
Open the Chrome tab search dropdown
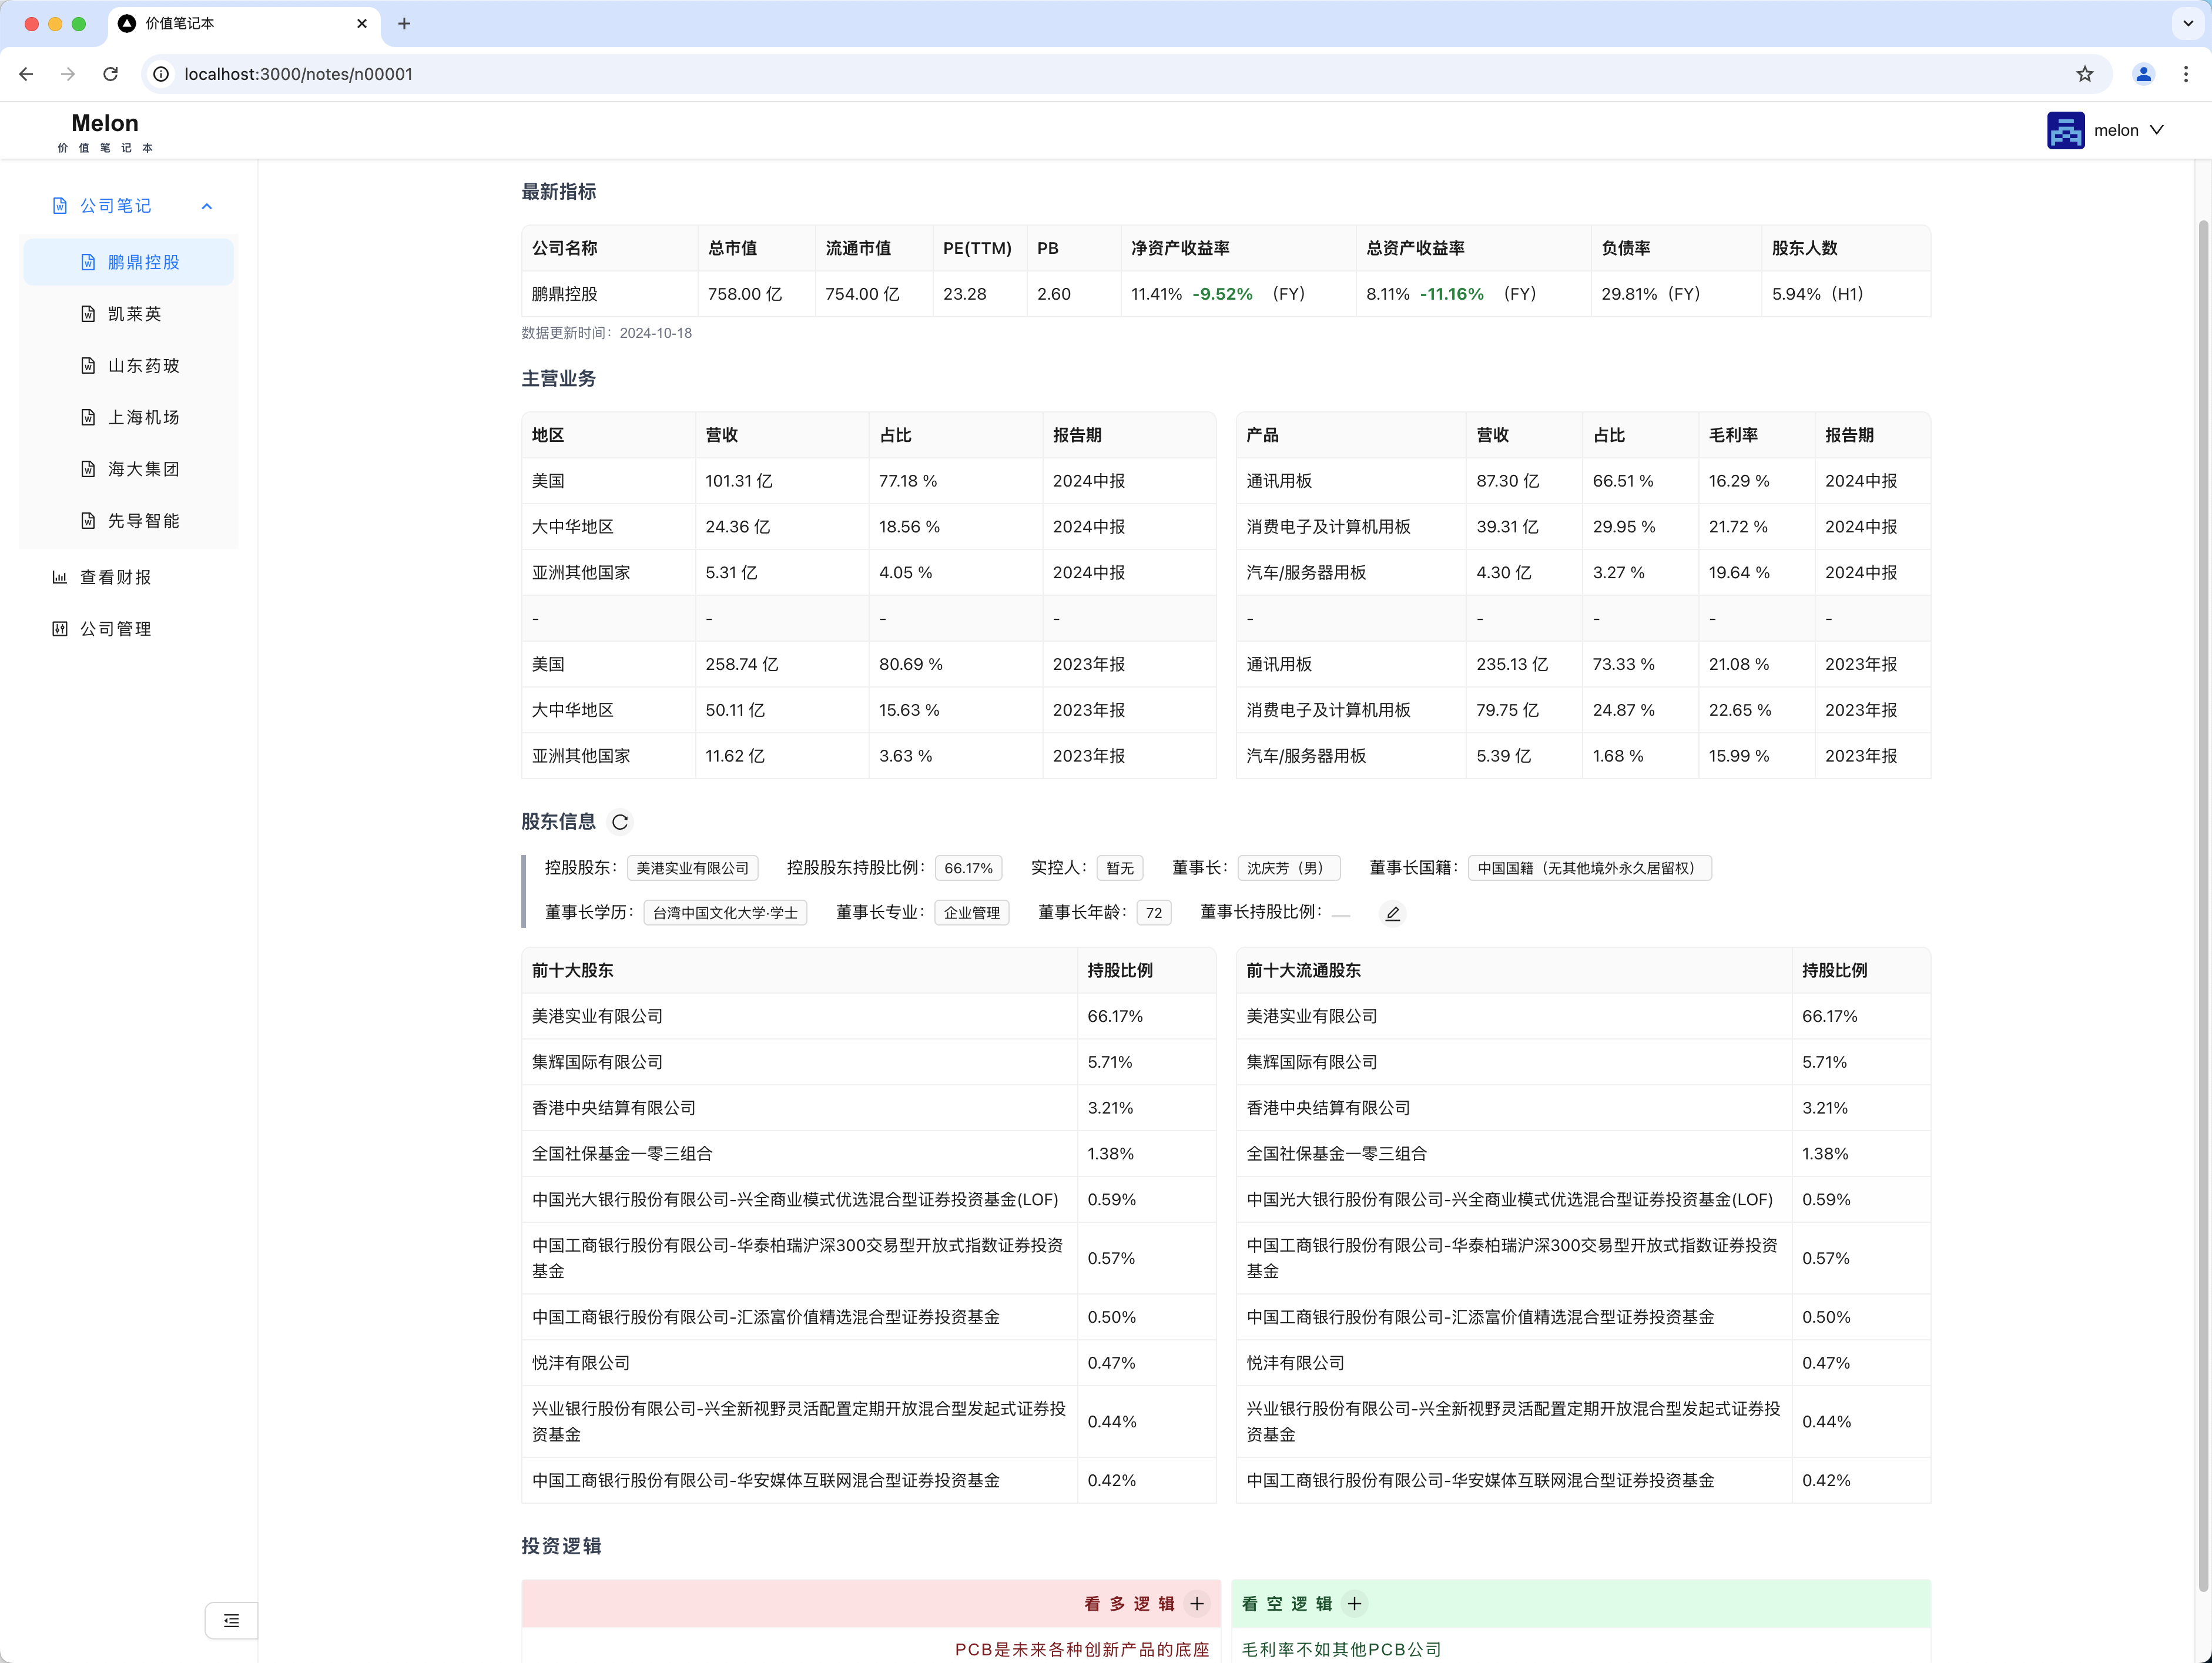click(2188, 24)
